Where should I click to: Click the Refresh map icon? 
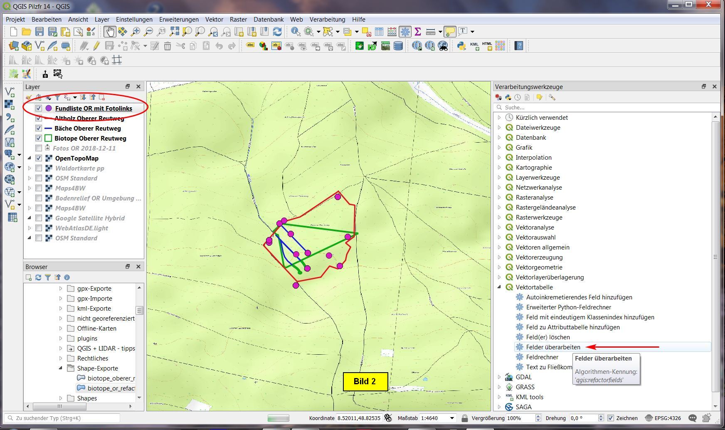[277, 32]
